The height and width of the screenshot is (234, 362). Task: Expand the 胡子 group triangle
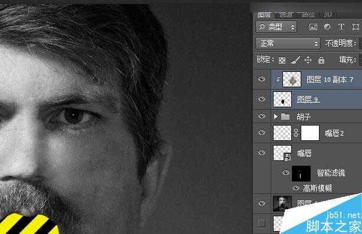(275, 117)
